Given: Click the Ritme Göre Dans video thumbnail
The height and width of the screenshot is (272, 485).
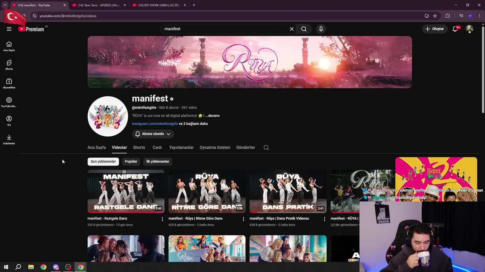Looking at the screenshot, I should pyautogui.click(x=207, y=192).
